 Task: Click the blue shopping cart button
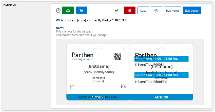click(x=81, y=11)
